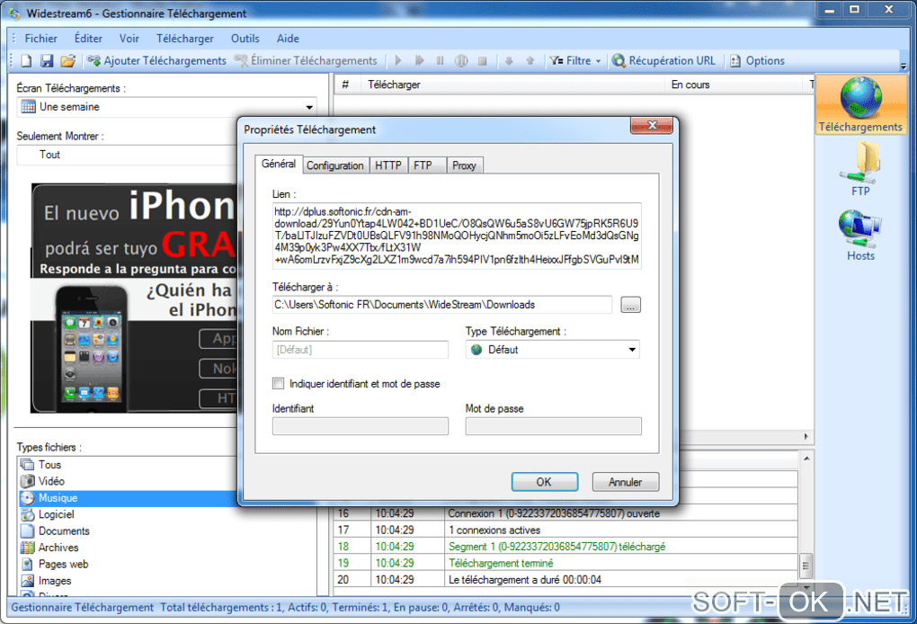The image size is (917, 624).
Task: Close the Propriétés Téléchargement dialog
Action: coord(652,125)
